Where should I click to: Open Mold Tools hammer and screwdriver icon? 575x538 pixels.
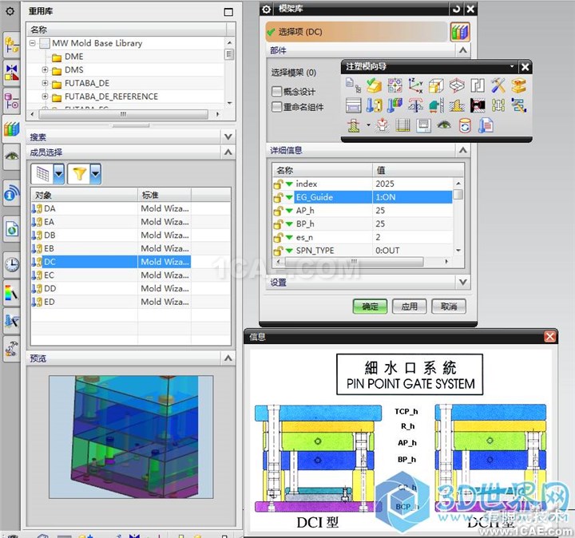(498, 85)
